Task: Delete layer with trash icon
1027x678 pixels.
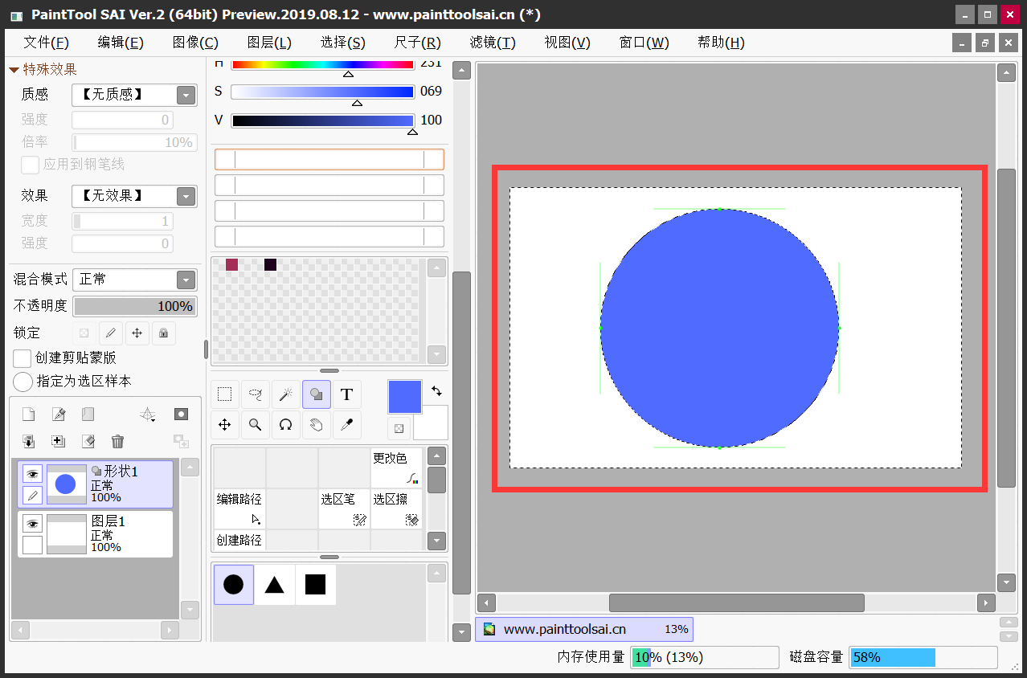Action: point(118,441)
